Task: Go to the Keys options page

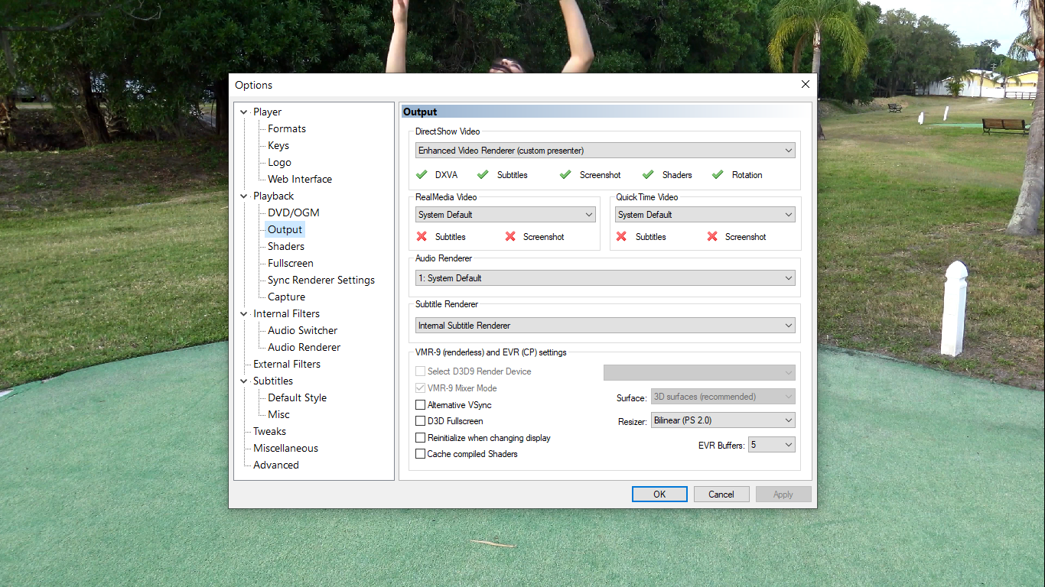Action: tap(278, 145)
